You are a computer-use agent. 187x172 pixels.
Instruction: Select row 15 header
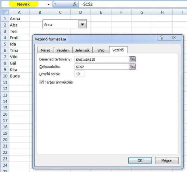click(5, 108)
